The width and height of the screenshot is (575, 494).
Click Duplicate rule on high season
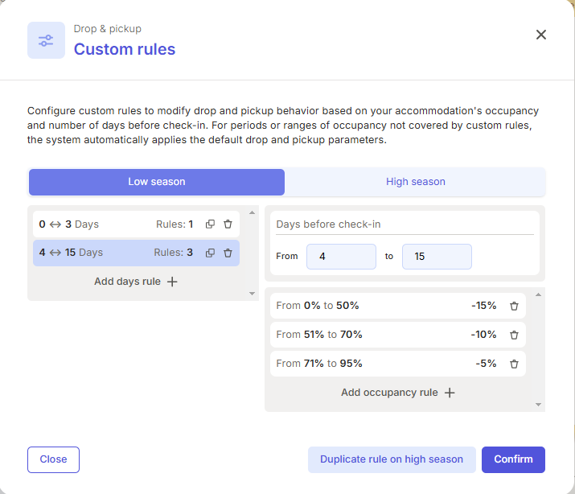[x=392, y=459]
